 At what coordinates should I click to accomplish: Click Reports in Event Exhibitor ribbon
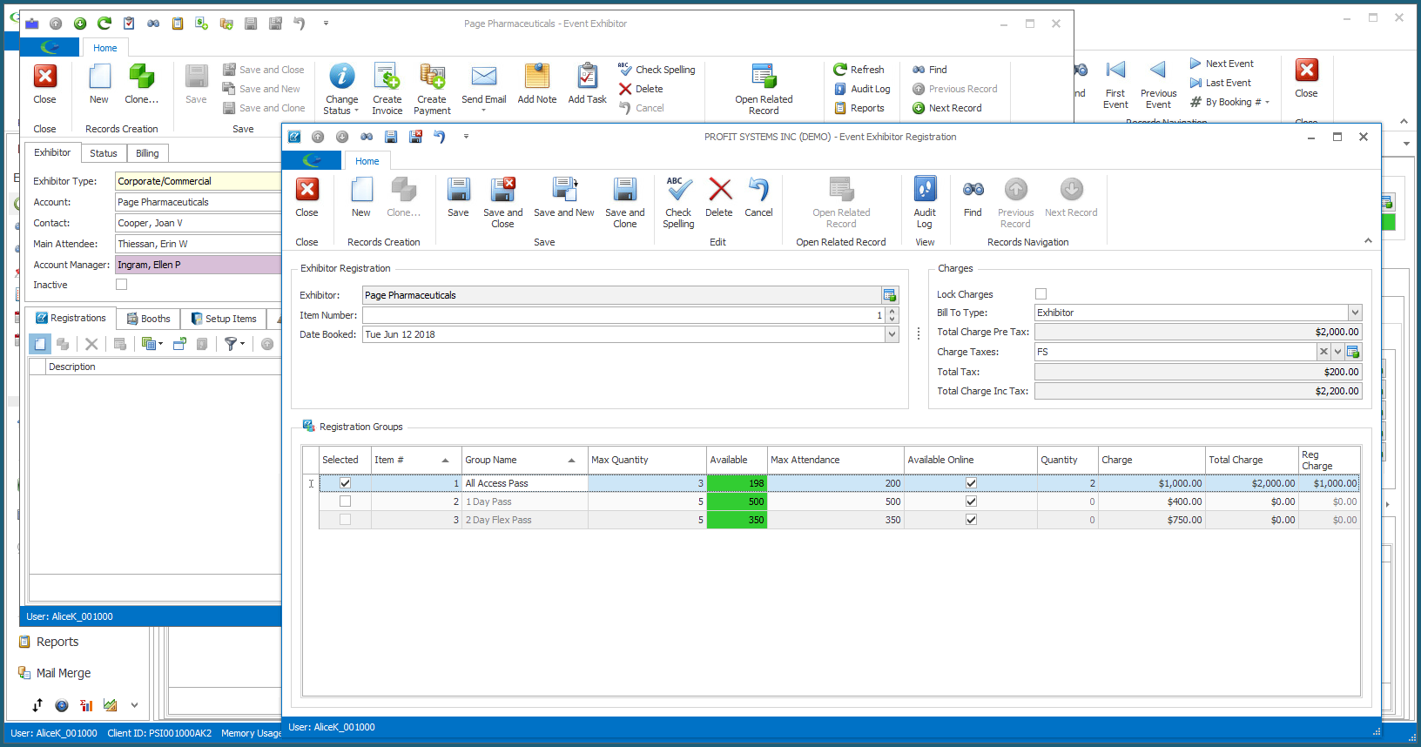pos(859,108)
